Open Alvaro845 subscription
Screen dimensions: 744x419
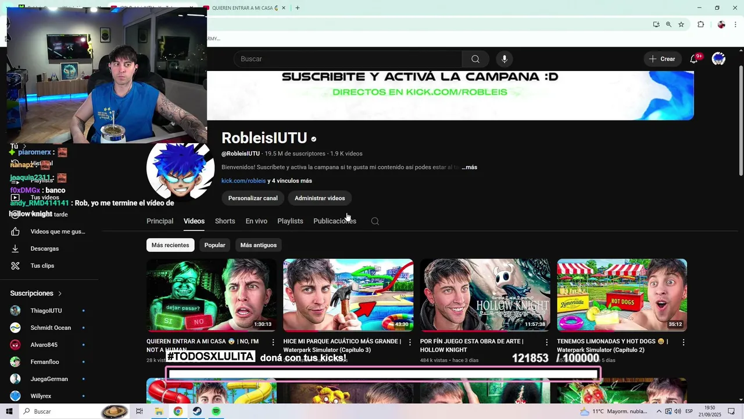pos(49,345)
